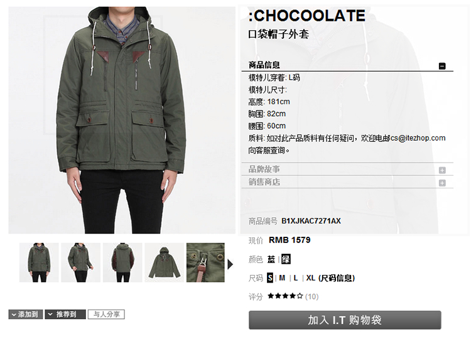Image resolution: width=471 pixels, height=341 pixels.
Task: Collapse the 商品信息 section minus icon
Action: tap(442, 66)
